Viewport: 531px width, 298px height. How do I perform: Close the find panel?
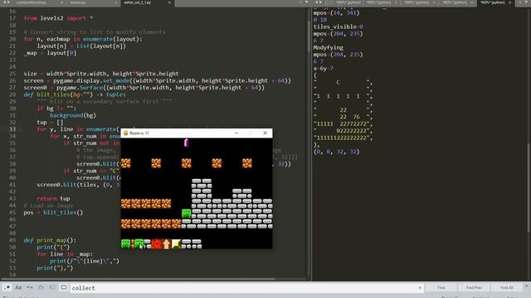[x=527, y=286]
